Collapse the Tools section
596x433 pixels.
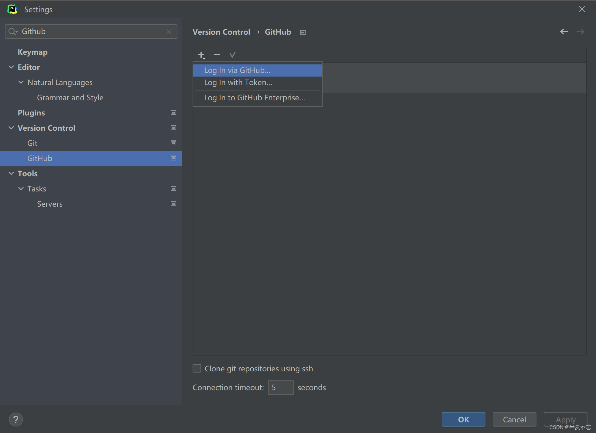pyautogui.click(x=11, y=173)
